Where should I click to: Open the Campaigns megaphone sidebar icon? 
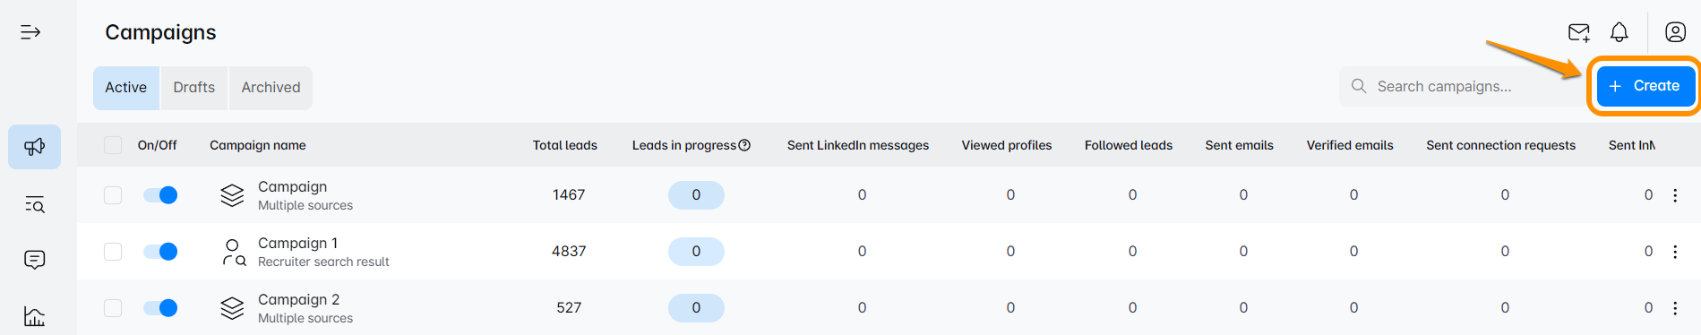coord(34,147)
